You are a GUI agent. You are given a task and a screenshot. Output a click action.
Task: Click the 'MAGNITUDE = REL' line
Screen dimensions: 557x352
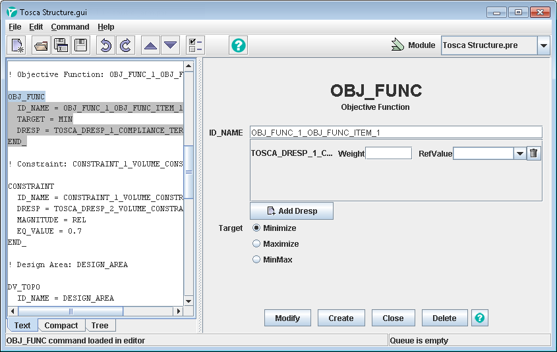pos(51,220)
